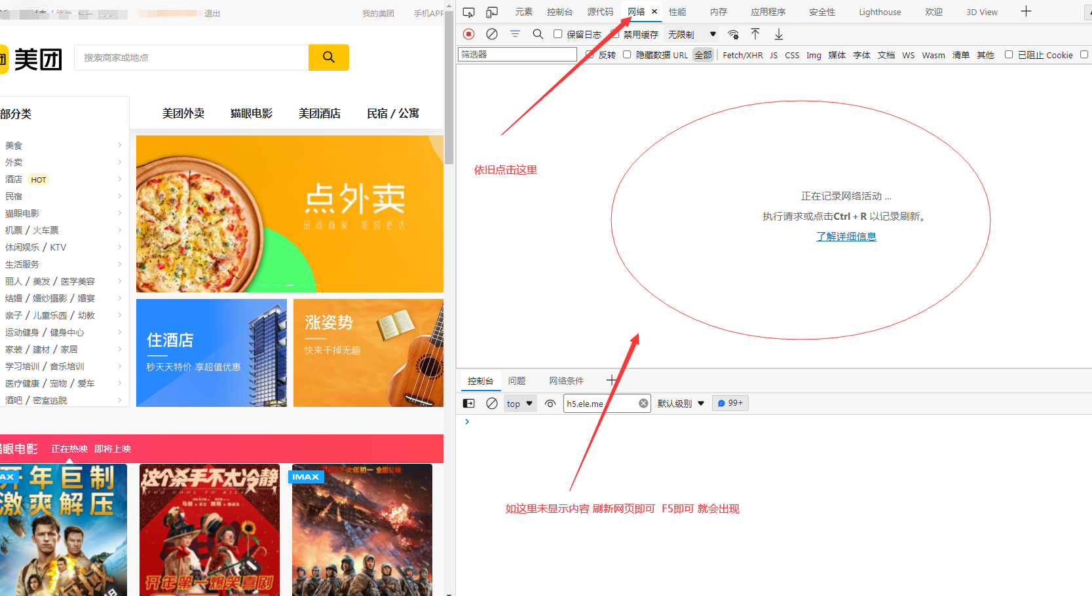This screenshot has height=596, width=1092.
Task: Click the import HAR upload arrow
Action: coord(755,34)
